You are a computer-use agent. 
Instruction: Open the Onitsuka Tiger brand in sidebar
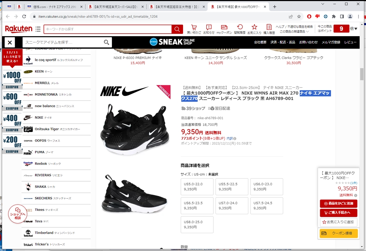(x=56, y=129)
